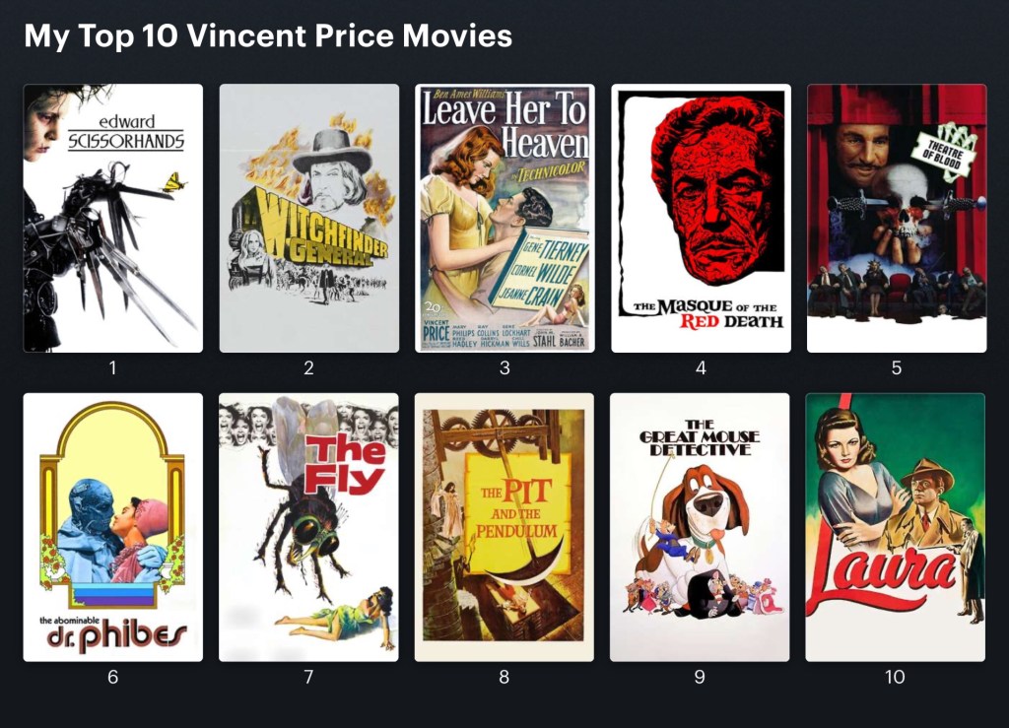The image size is (1009, 728).
Task: Click rank number 3 under Leave Her To Heaven
Action: pyautogui.click(x=505, y=367)
